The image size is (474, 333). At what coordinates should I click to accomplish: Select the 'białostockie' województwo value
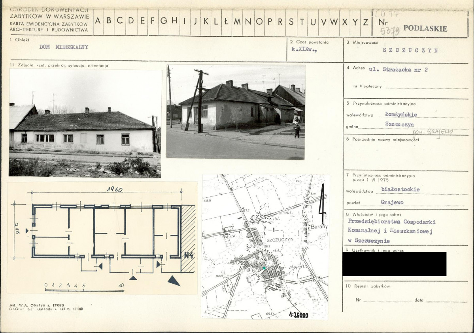(400, 189)
